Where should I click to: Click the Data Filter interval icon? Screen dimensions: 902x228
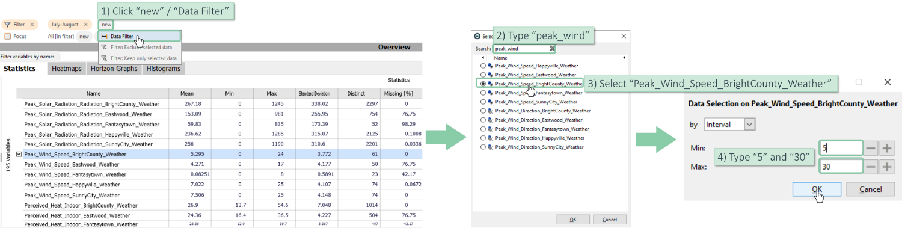point(105,37)
